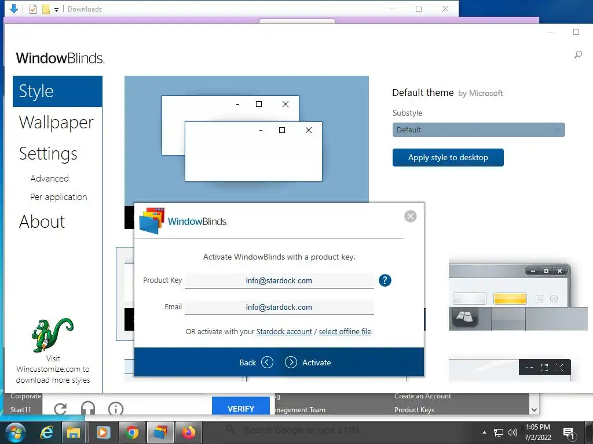Click Apply style to desktop button
593x444 pixels.
[448, 157]
